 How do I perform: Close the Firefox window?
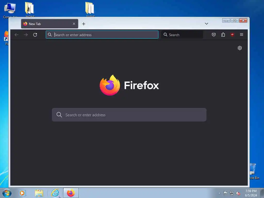(243, 21)
